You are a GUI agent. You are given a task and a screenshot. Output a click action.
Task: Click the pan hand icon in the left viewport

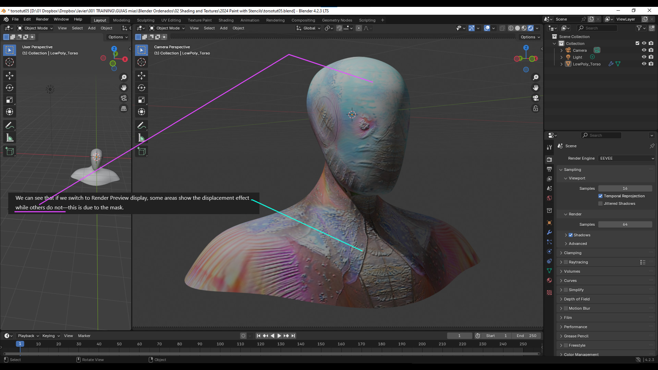[x=124, y=88]
